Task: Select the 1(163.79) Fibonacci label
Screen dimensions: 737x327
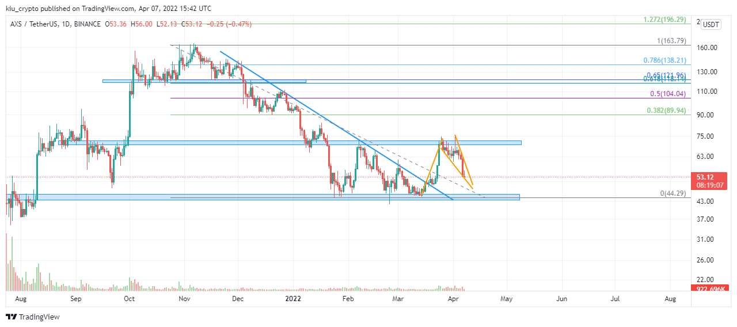Action: point(671,41)
